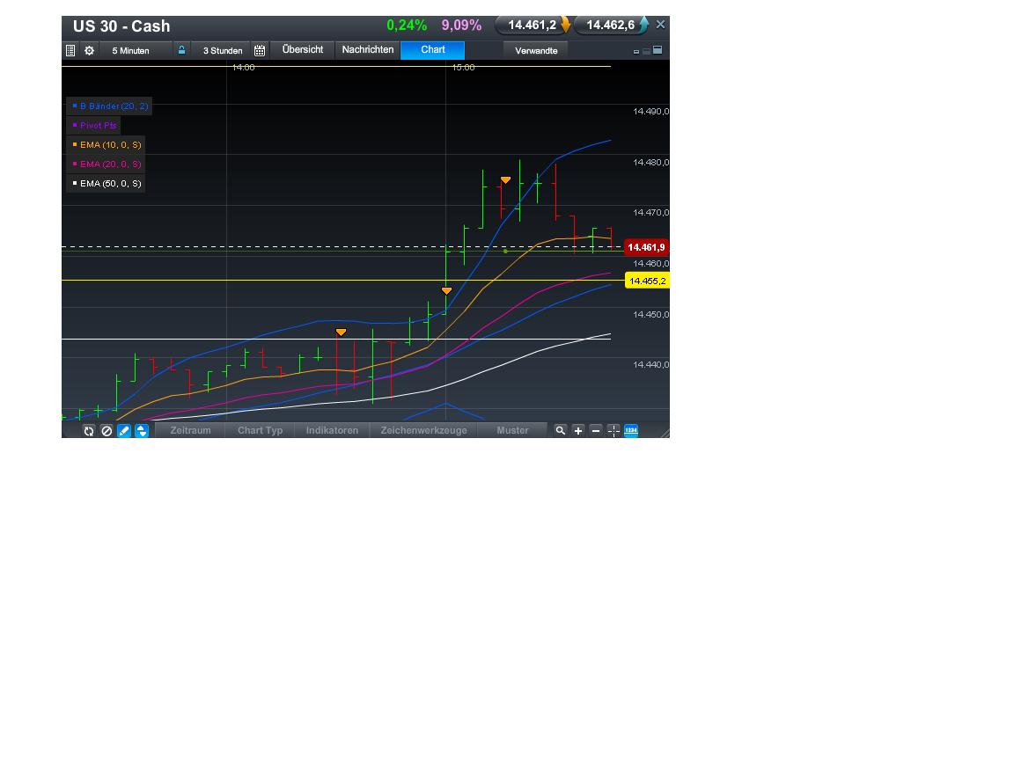Image resolution: width=1014 pixels, height=760 pixels.
Task: Activate the blue pencil drawing tool
Action: [124, 430]
